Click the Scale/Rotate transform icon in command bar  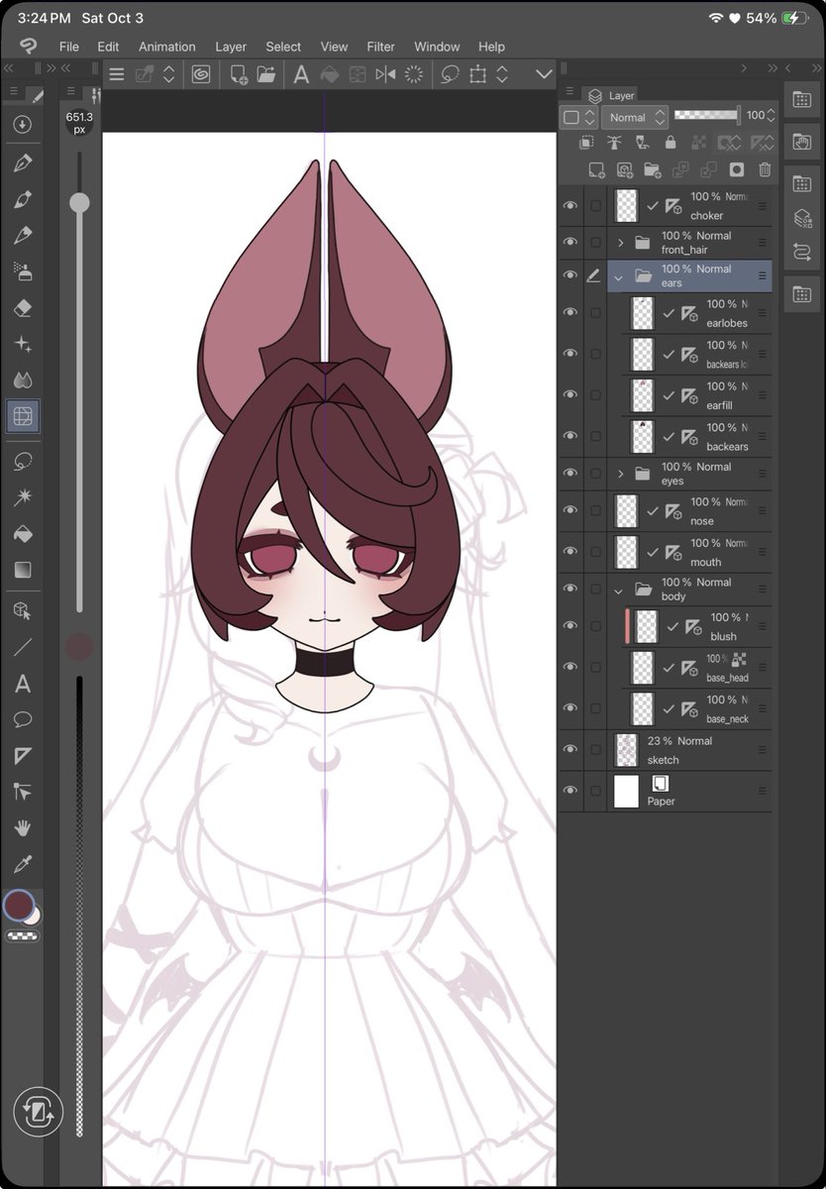tap(478, 74)
